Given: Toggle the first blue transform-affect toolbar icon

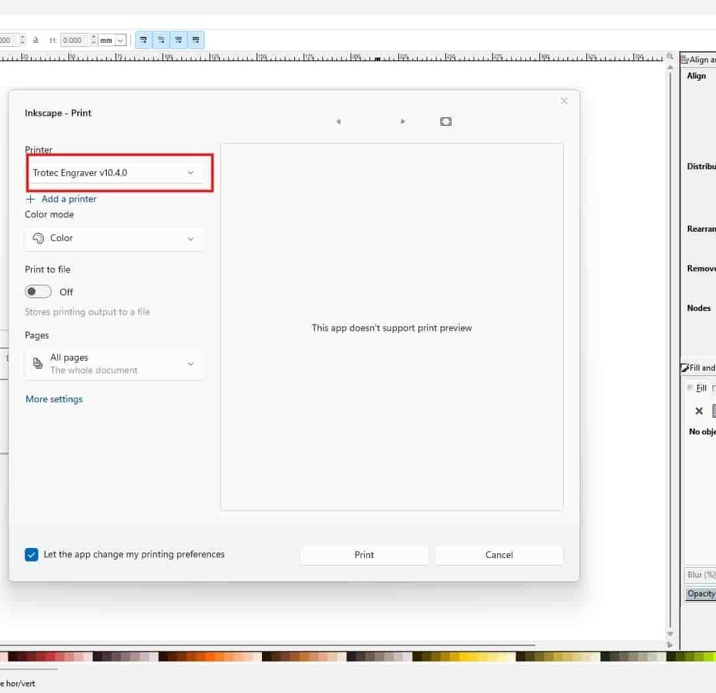Looking at the screenshot, I should (x=143, y=40).
